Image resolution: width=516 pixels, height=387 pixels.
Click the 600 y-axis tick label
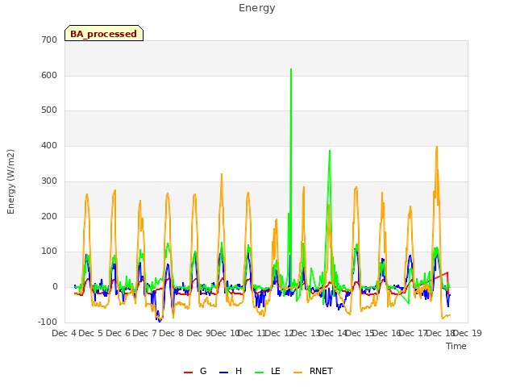49,75
